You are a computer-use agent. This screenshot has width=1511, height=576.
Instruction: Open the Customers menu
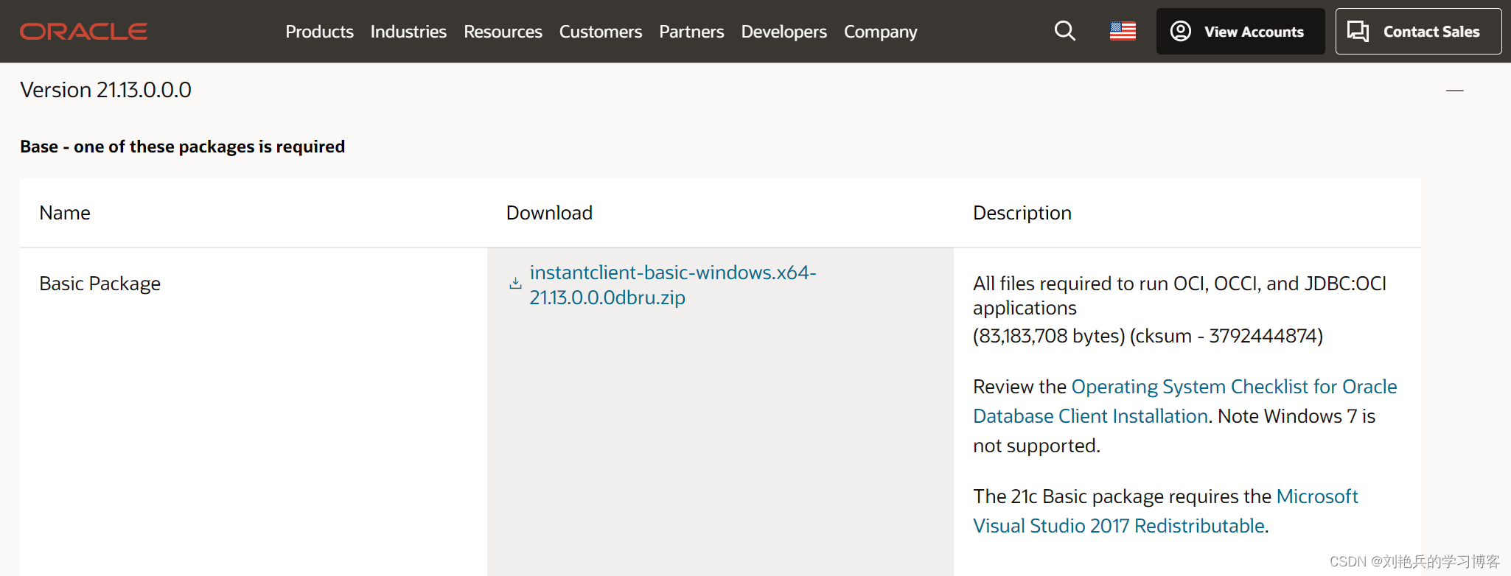coord(600,32)
